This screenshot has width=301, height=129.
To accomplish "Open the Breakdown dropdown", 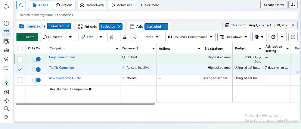I will pyautogui.click(x=234, y=37).
